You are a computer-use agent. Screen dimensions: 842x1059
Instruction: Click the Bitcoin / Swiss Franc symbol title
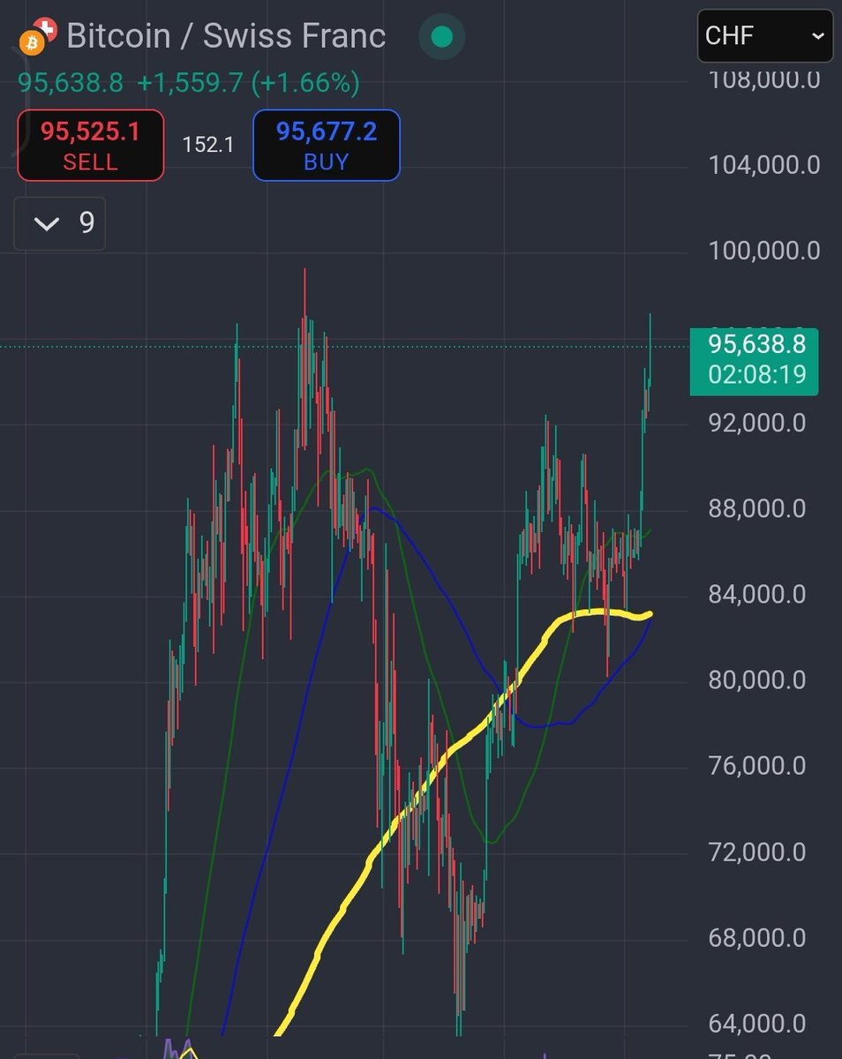click(x=226, y=36)
